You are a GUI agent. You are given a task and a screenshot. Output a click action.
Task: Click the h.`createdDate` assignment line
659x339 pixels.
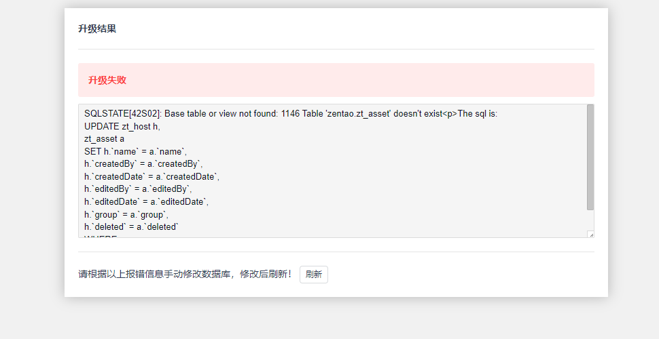pyautogui.click(x=152, y=176)
